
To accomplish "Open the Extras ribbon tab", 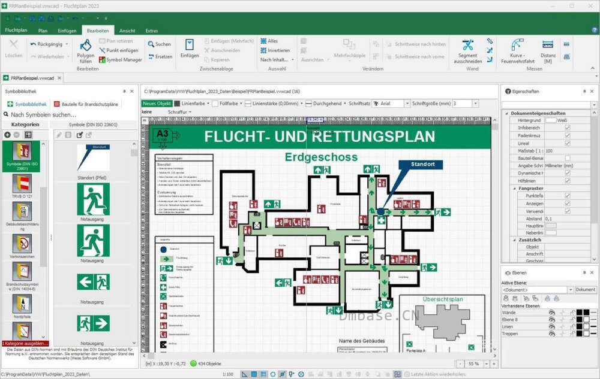I will click(x=152, y=31).
